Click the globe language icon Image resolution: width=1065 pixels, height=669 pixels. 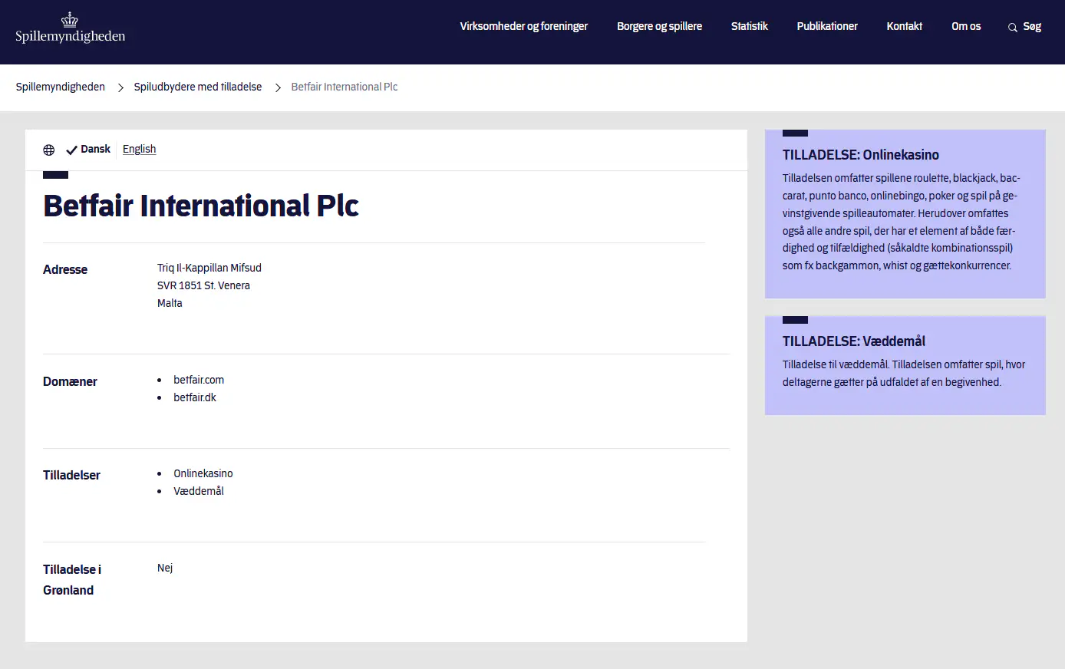point(49,150)
